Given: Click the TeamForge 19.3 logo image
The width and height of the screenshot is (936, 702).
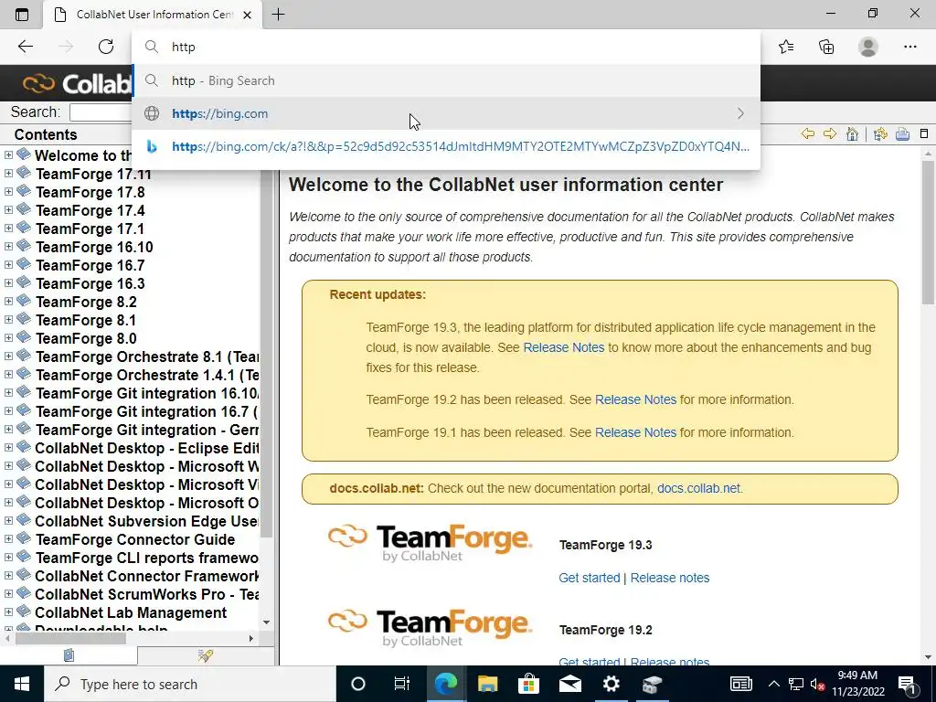Looking at the screenshot, I should (x=430, y=543).
